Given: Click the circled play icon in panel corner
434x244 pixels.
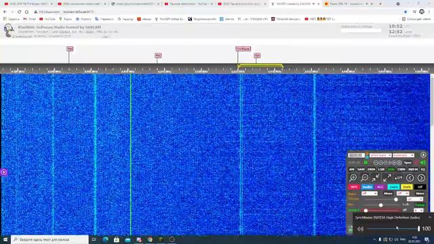Looking at the screenshot, I should point(423,155).
